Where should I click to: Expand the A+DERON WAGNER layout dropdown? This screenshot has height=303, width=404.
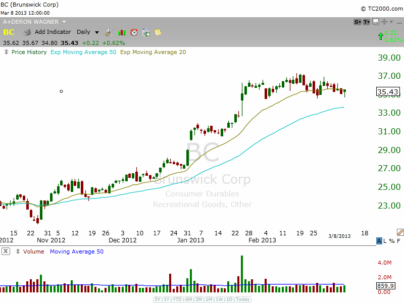point(64,22)
